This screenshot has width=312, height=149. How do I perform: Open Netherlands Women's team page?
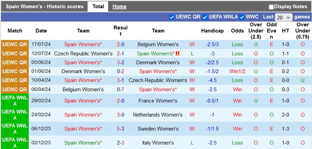(x=158, y=115)
